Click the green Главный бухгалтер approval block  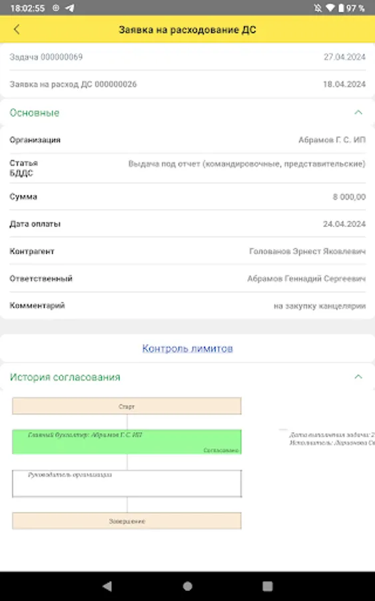[x=127, y=441]
